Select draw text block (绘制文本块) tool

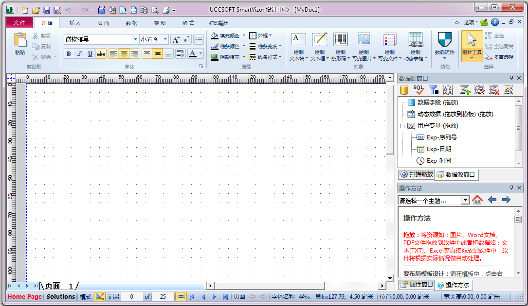point(298,47)
